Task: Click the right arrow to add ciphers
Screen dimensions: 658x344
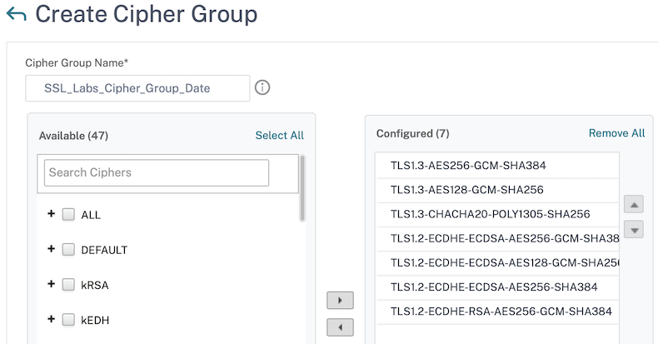Action: pos(340,300)
